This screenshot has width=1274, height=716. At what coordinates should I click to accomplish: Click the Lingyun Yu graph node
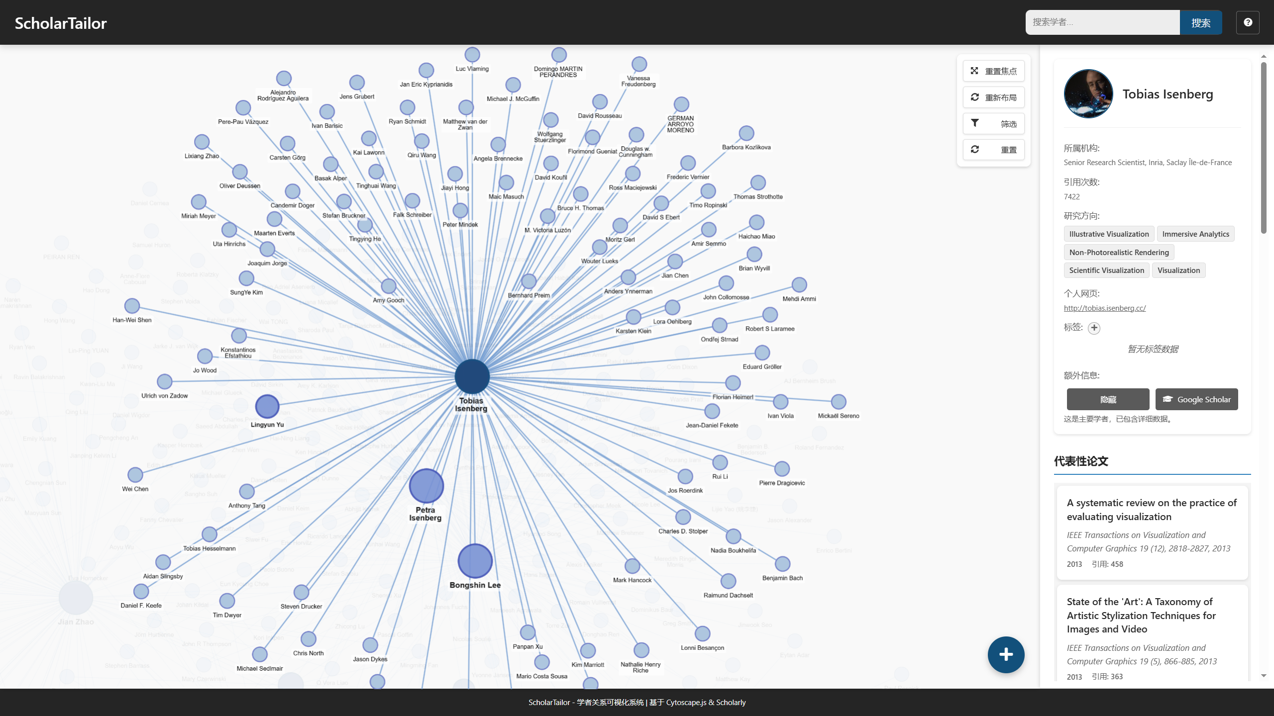pos(267,406)
